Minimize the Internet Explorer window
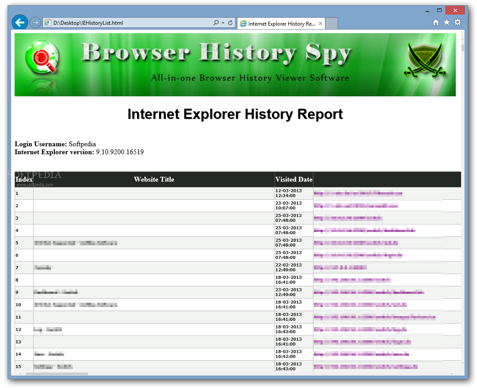Viewport: 477px width, 388px height. pos(427,11)
